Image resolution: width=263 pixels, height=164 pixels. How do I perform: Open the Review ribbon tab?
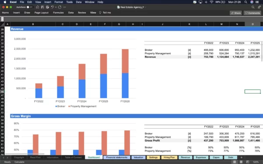tap(82, 13)
